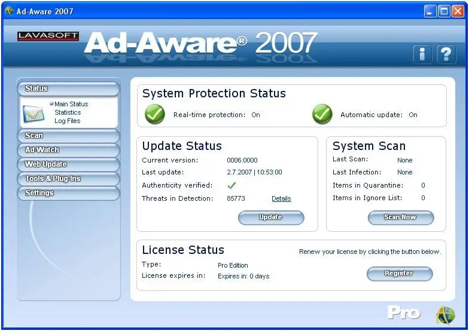
Task: Click current version value 0006.0000
Action: coord(242,160)
